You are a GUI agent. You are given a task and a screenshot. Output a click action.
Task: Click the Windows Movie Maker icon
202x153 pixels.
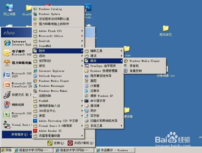point(35,91)
